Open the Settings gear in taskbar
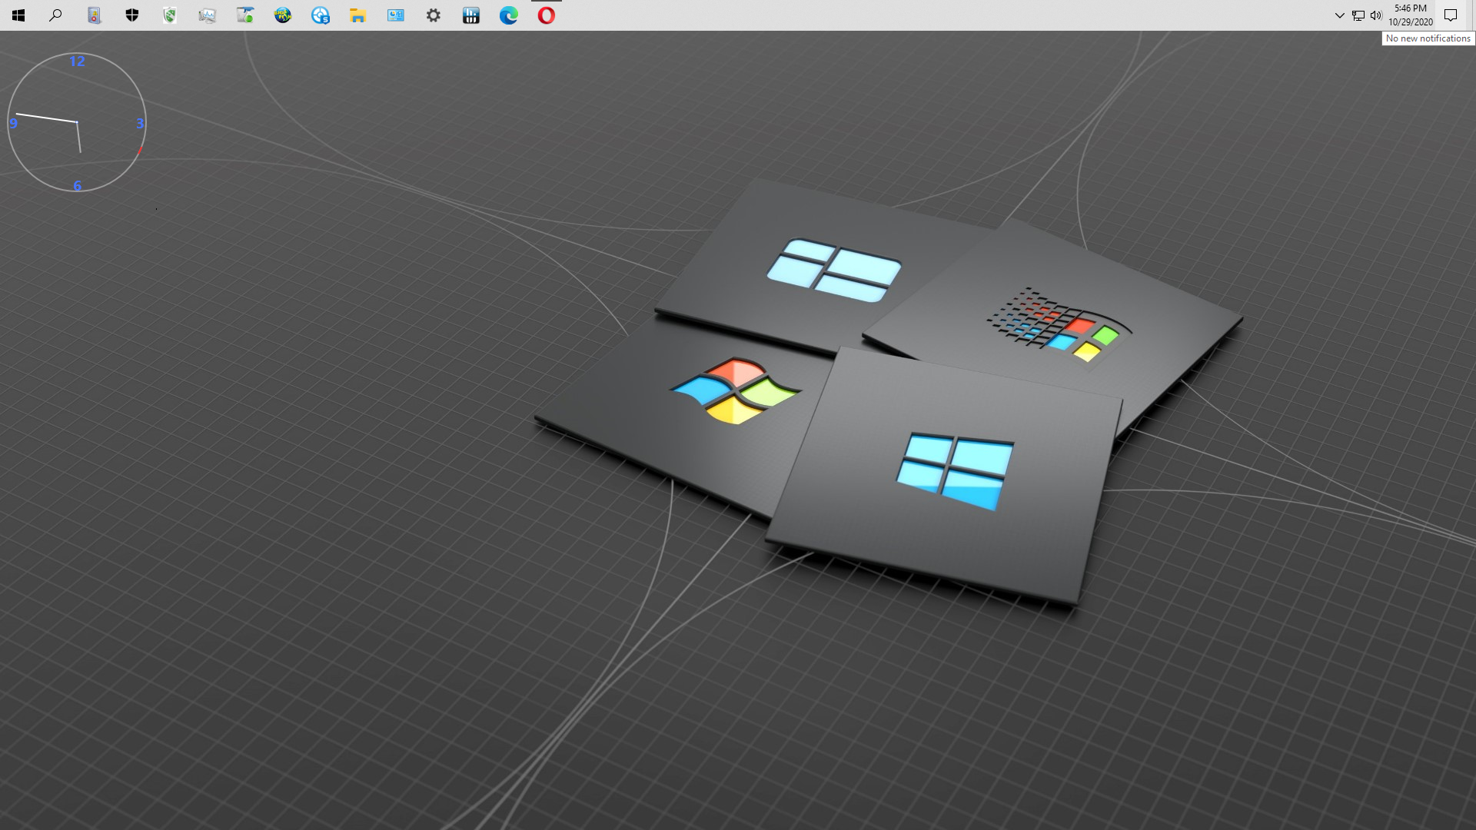Viewport: 1476px width, 830px height. coord(434,15)
